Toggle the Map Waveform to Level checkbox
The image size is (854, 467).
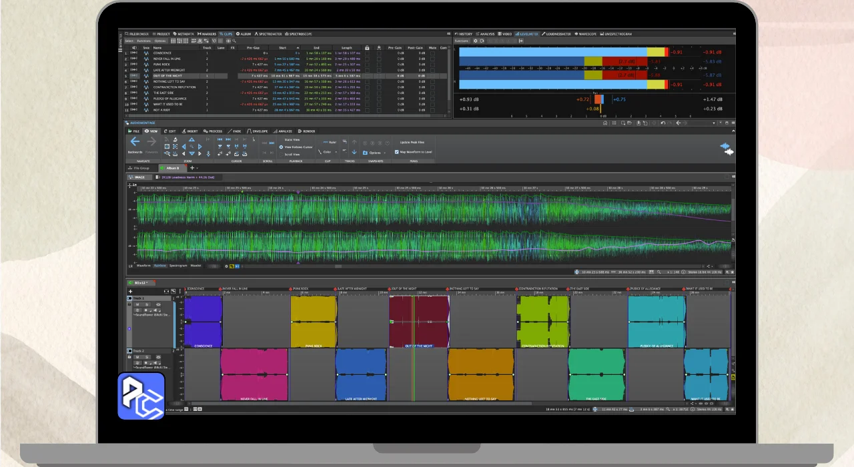[397, 152]
